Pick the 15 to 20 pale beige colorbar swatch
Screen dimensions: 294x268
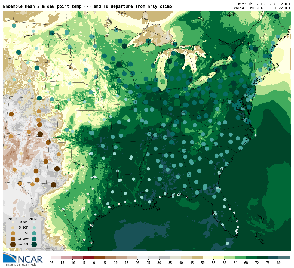[132, 257]
